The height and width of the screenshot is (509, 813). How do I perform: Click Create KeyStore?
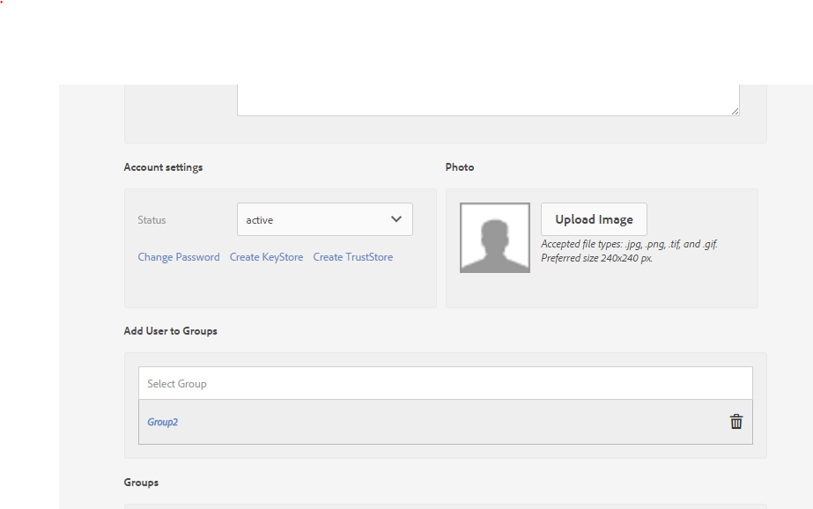point(266,256)
